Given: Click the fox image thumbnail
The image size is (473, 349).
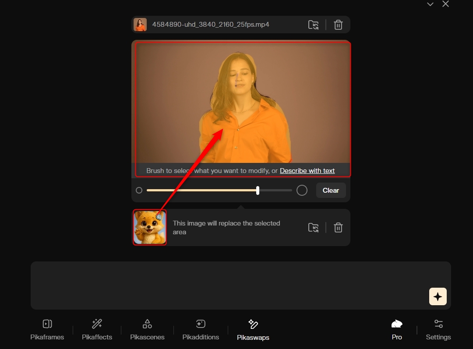Looking at the screenshot, I should click(150, 227).
